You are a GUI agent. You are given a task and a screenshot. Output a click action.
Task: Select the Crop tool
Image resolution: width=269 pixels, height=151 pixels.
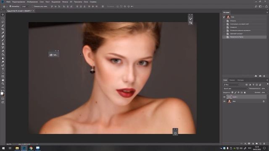tap(3, 29)
